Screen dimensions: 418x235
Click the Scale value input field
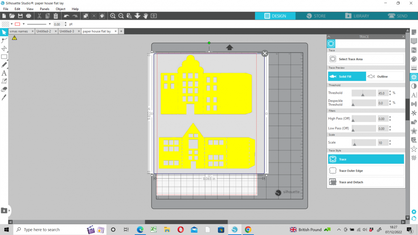coord(382,143)
